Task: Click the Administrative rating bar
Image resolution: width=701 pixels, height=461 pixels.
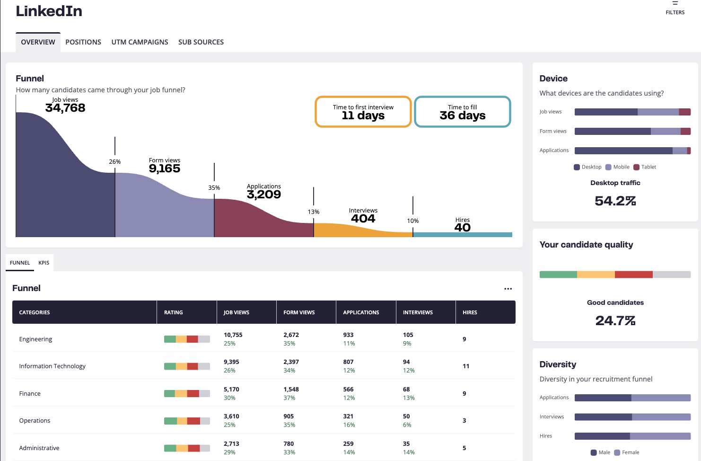Action: click(x=187, y=448)
